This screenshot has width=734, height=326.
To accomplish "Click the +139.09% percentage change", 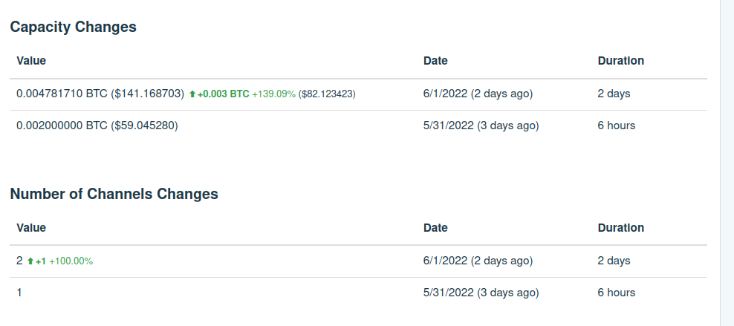I will (274, 94).
